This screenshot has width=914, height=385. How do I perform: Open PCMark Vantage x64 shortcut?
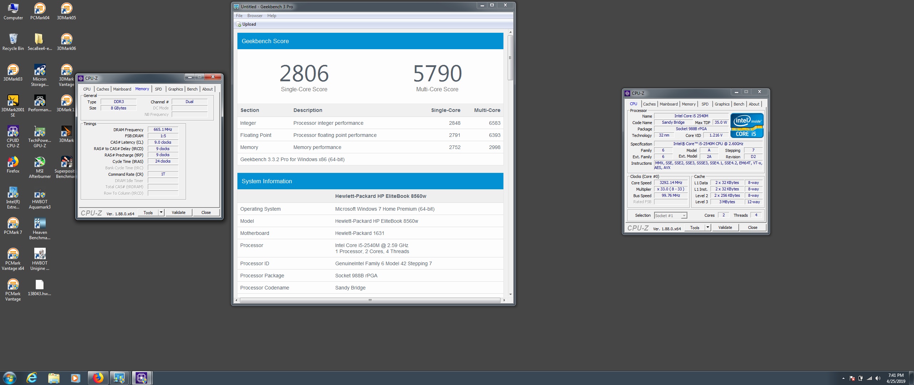coord(13,259)
